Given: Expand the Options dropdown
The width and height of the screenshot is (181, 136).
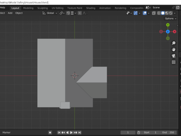Looking at the screenshot, I should pyautogui.click(x=170, y=19).
